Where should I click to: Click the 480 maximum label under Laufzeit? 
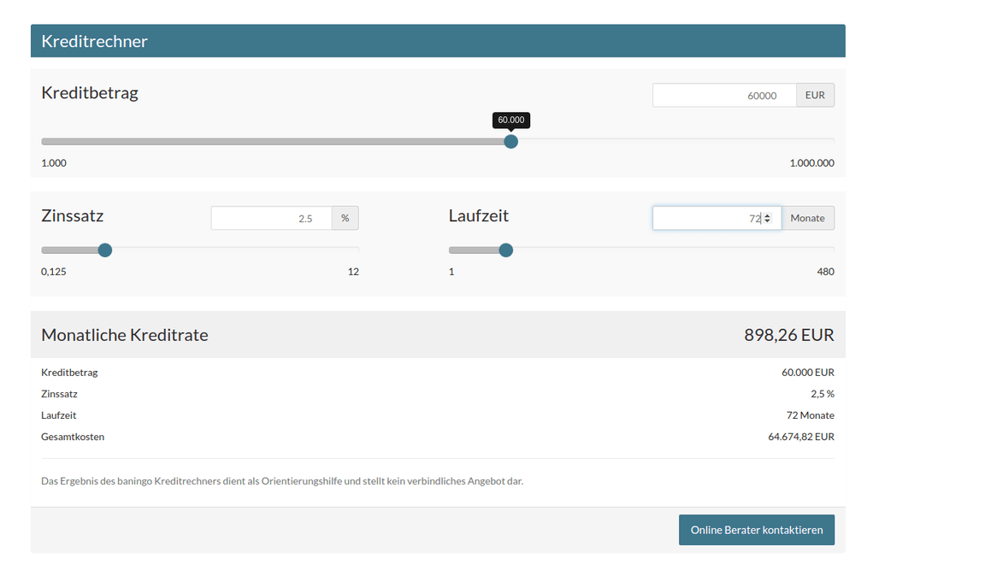[x=825, y=272]
